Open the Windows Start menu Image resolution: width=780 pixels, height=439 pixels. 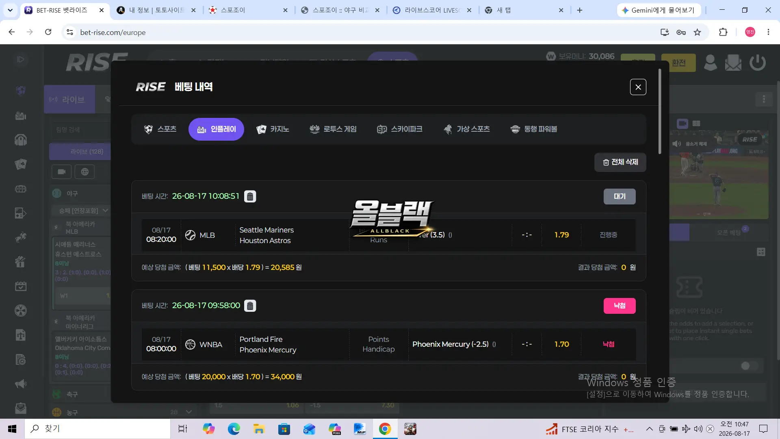(12, 429)
